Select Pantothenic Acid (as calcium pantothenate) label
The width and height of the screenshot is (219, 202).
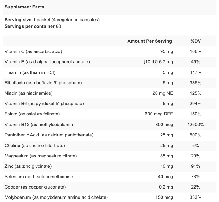click(49, 135)
